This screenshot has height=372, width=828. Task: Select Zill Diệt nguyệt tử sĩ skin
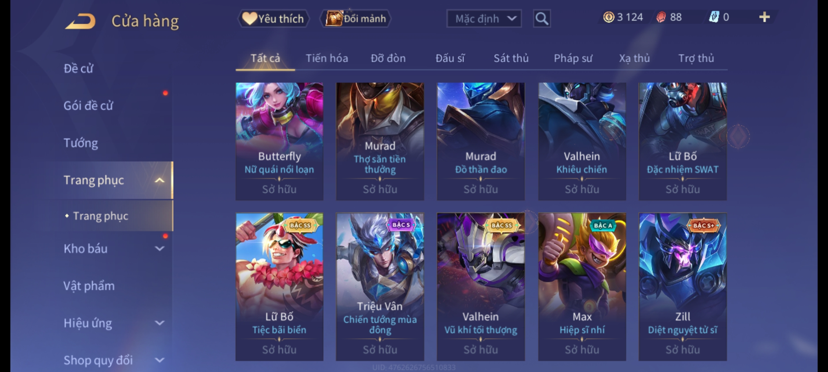pyautogui.click(x=683, y=287)
